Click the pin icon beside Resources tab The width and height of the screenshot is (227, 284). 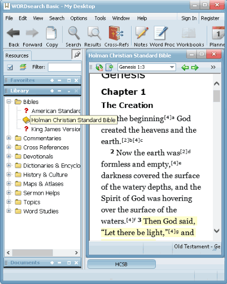coord(77,54)
